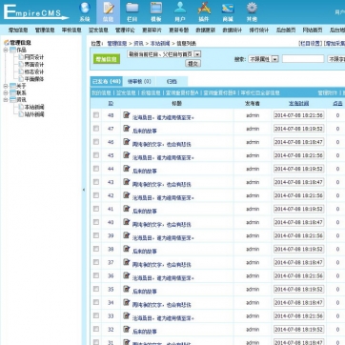The image size is (345, 345).
Task: Click the 提交 submit button
Action: (x=193, y=63)
